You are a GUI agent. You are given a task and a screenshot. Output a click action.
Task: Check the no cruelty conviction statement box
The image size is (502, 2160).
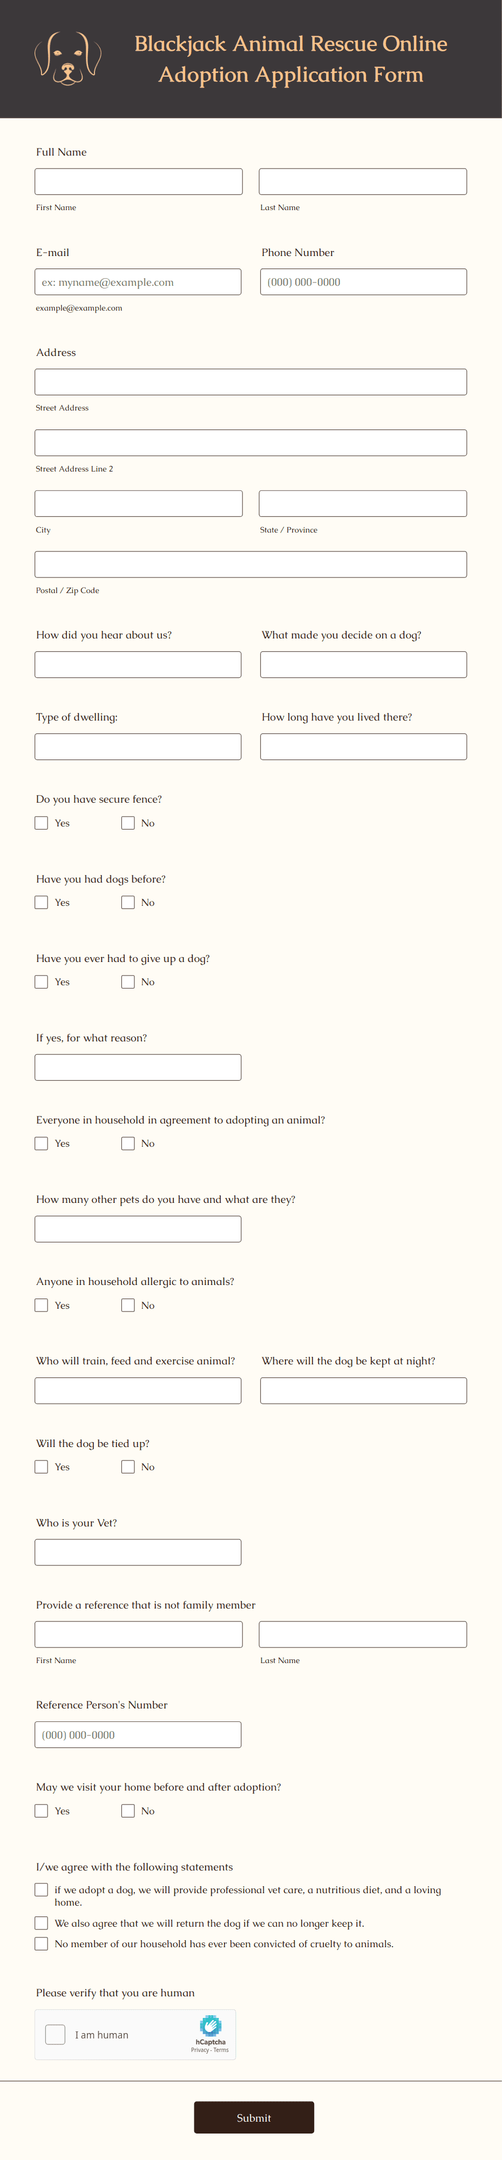click(41, 1943)
